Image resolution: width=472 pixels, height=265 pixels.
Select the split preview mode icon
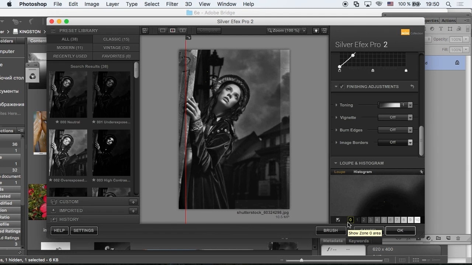point(173,31)
